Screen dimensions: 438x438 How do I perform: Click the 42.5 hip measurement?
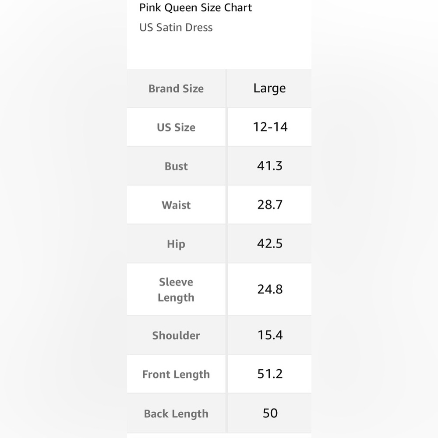point(270,243)
